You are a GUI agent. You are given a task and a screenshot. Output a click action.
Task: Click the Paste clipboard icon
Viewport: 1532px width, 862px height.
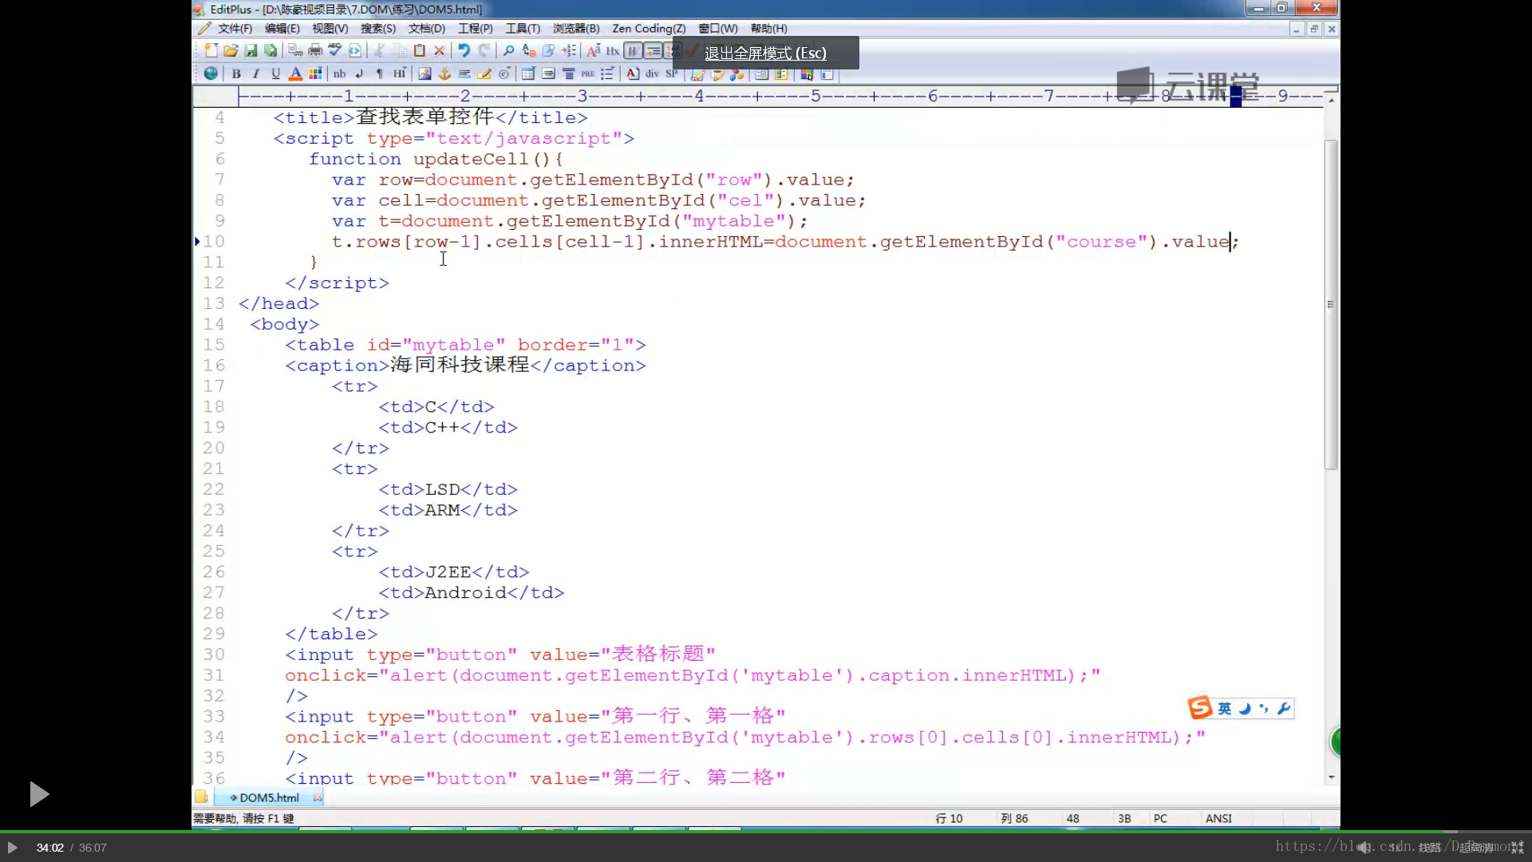click(x=419, y=51)
